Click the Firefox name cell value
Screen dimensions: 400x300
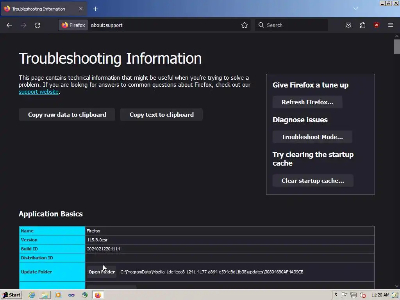point(93,230)
